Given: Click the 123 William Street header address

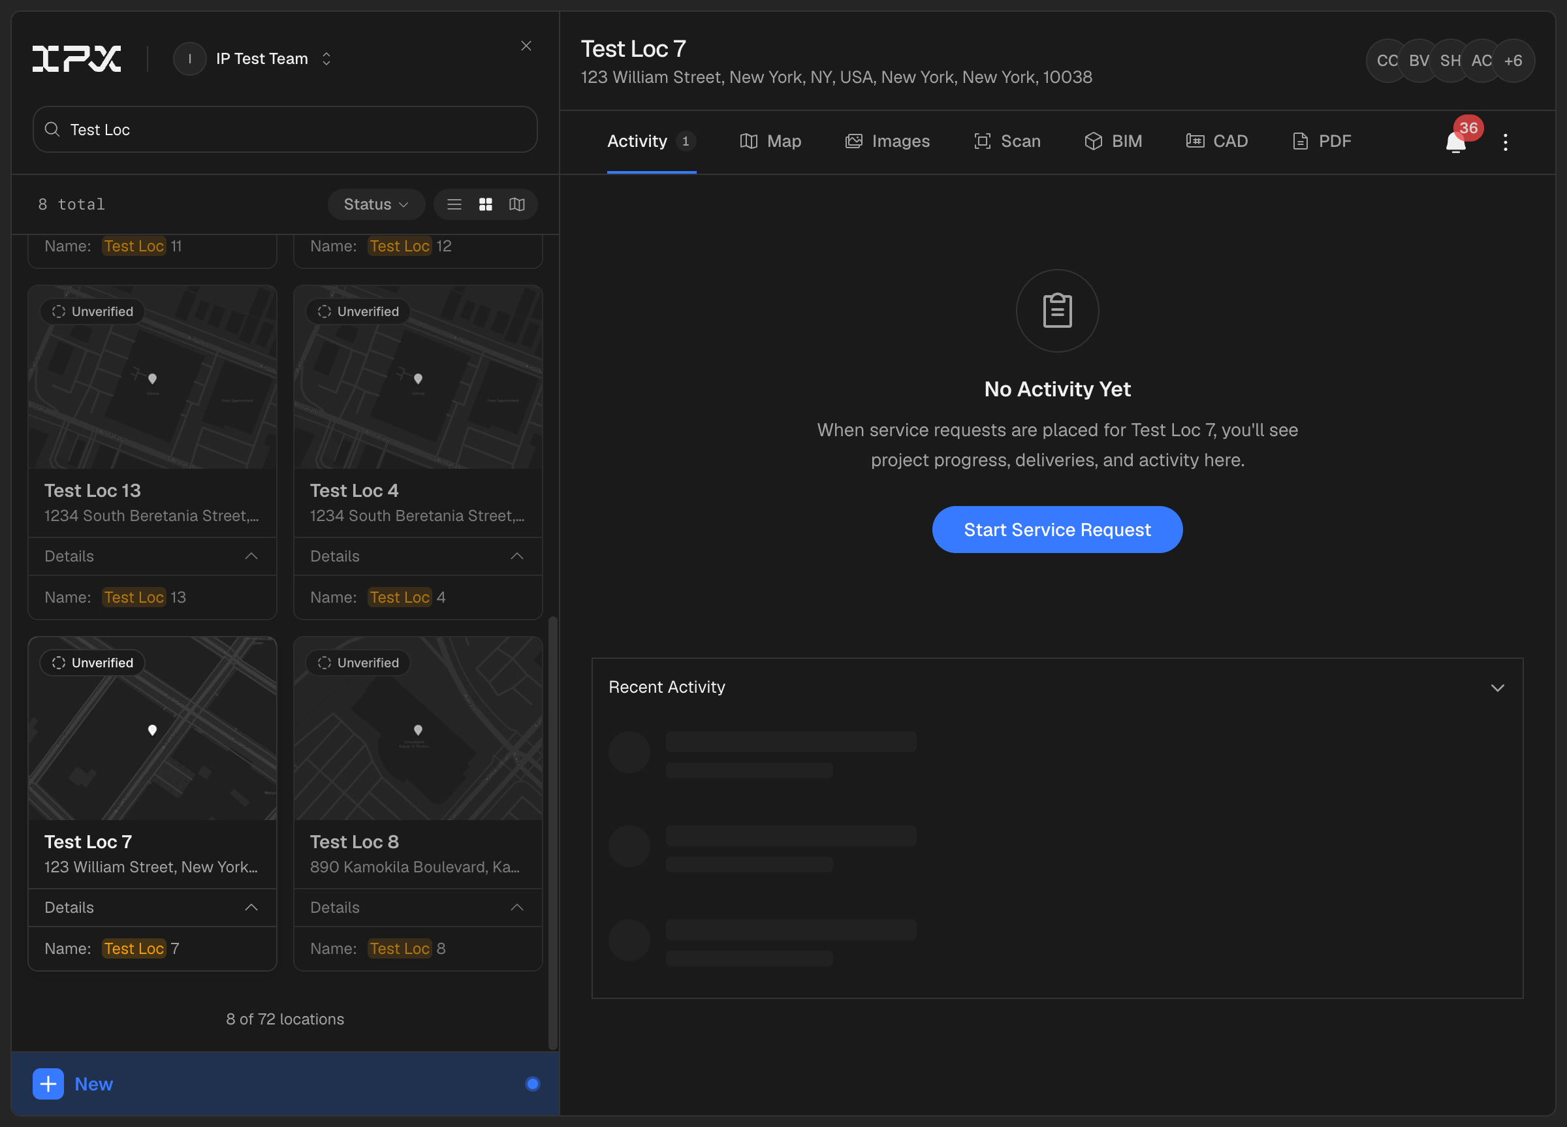Looking at the screenshot, I should 836,76.
